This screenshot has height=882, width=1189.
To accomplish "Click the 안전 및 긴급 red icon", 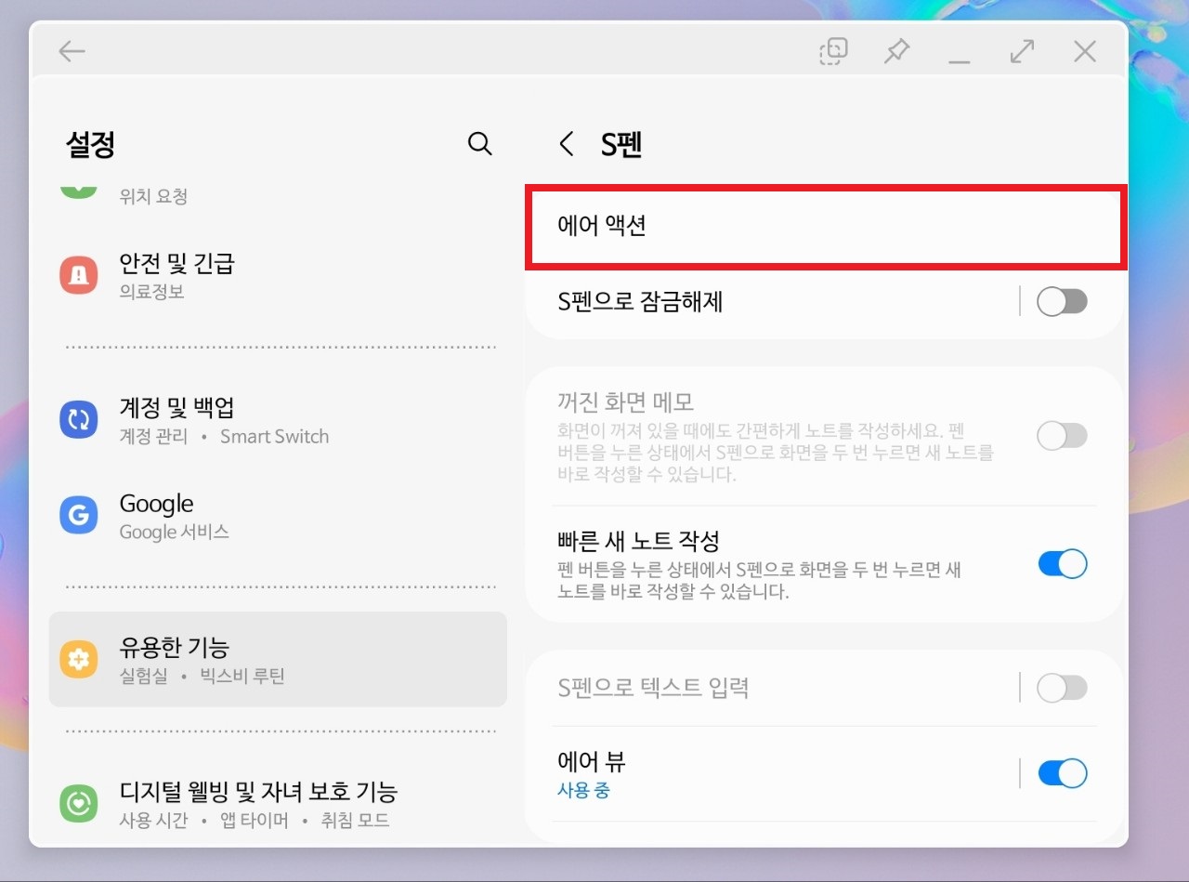I will click(78, 274).
